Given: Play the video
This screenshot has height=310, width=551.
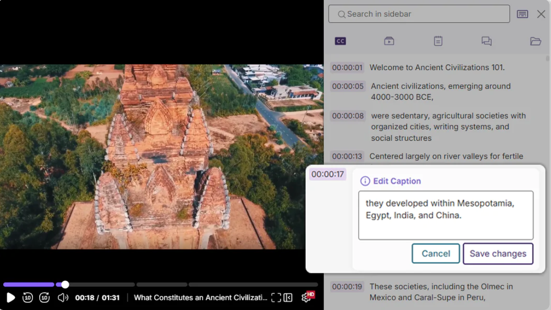Looking at the screenshot, I should click(x=11, y=298).
